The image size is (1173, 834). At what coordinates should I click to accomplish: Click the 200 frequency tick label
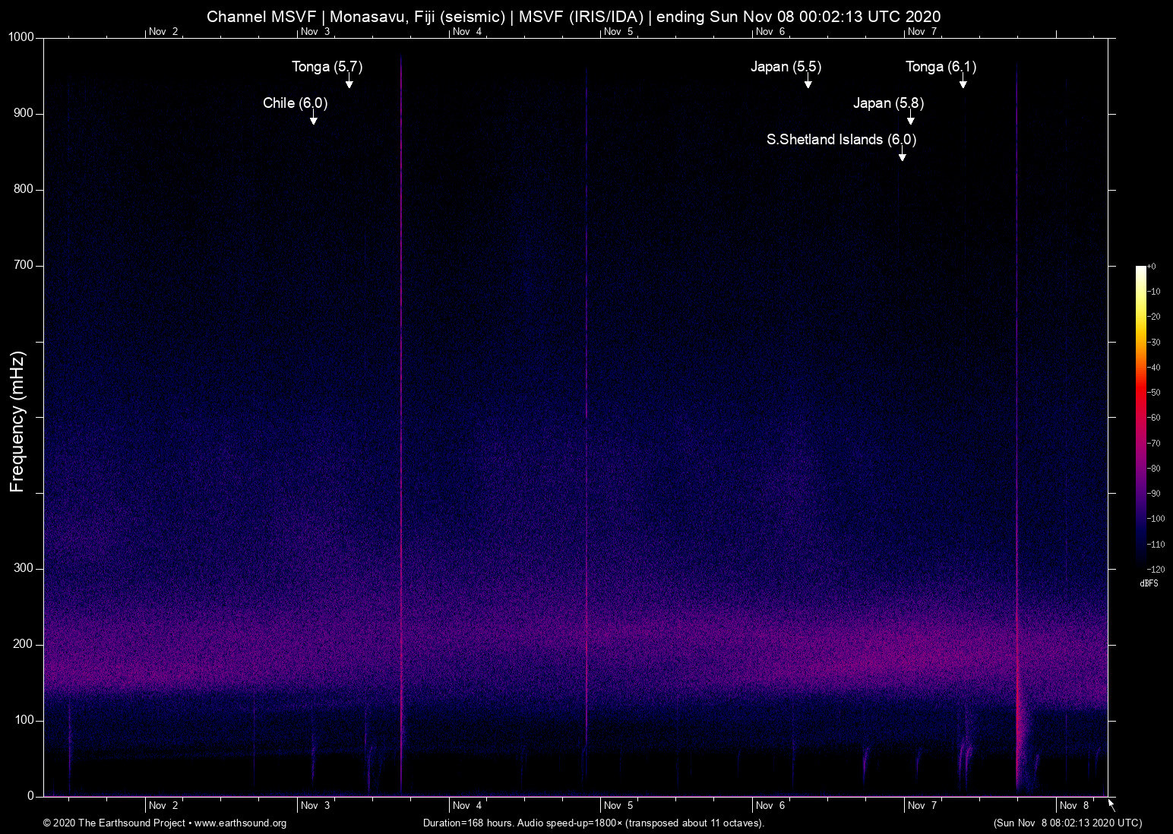click(x=24, y=644)
